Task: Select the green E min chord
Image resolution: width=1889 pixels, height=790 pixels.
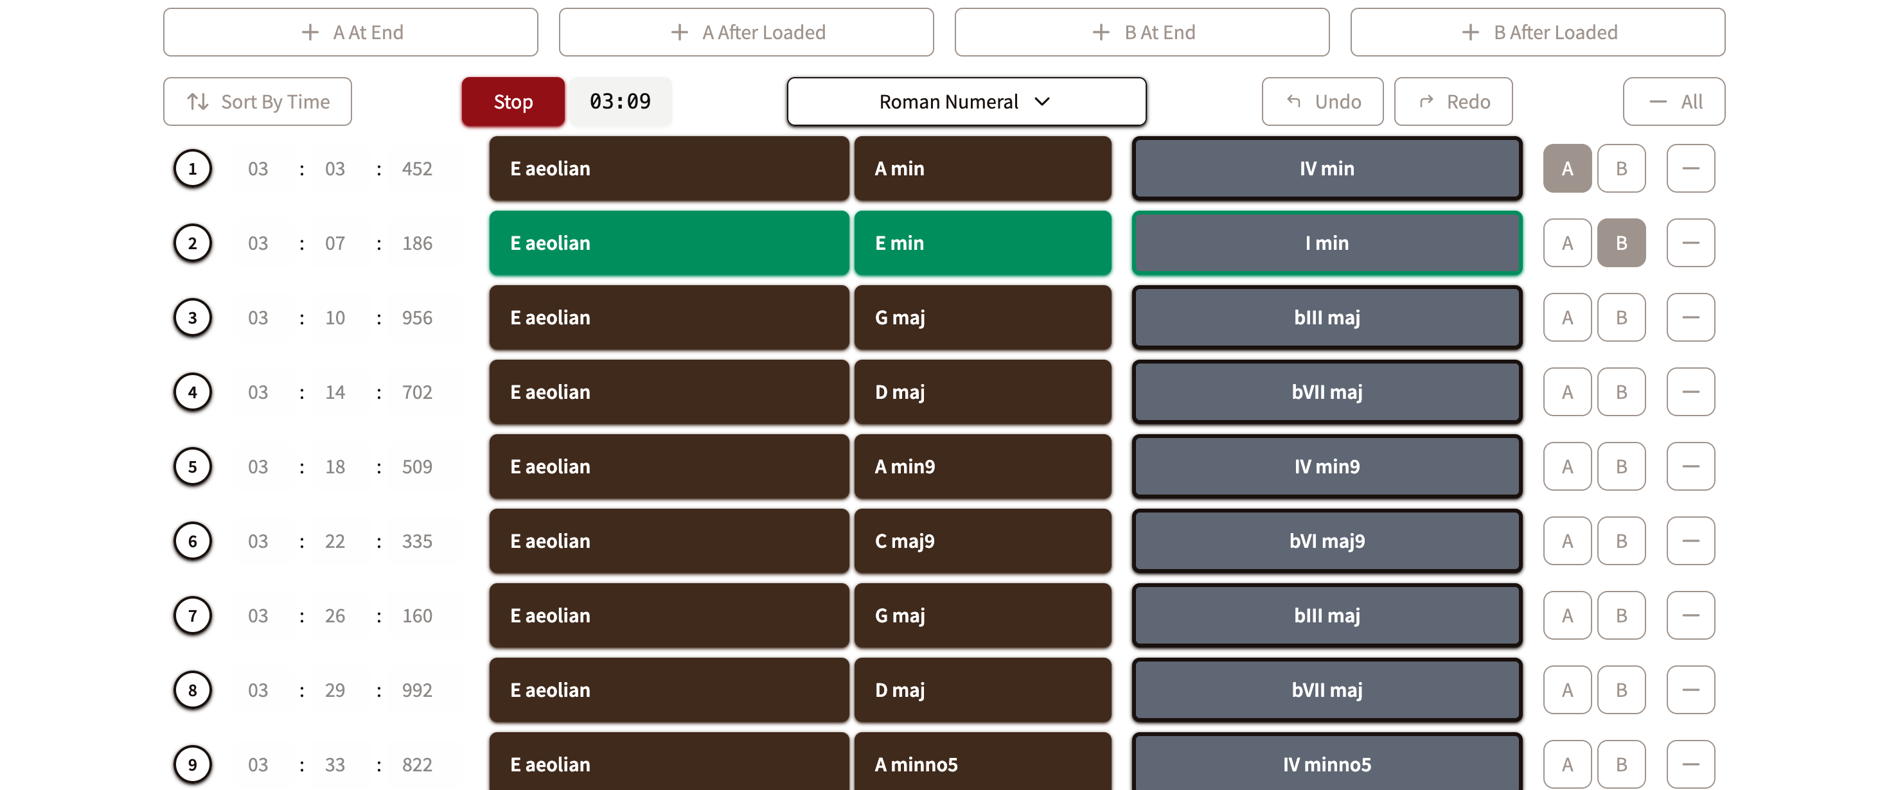Action: tap(982, 243)
